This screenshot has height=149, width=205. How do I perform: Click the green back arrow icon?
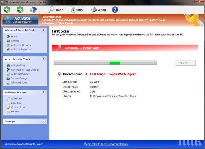pos(7,10)
